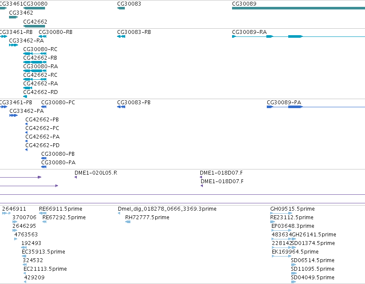Select transcript CG42662-RD label

coord(40,92)
